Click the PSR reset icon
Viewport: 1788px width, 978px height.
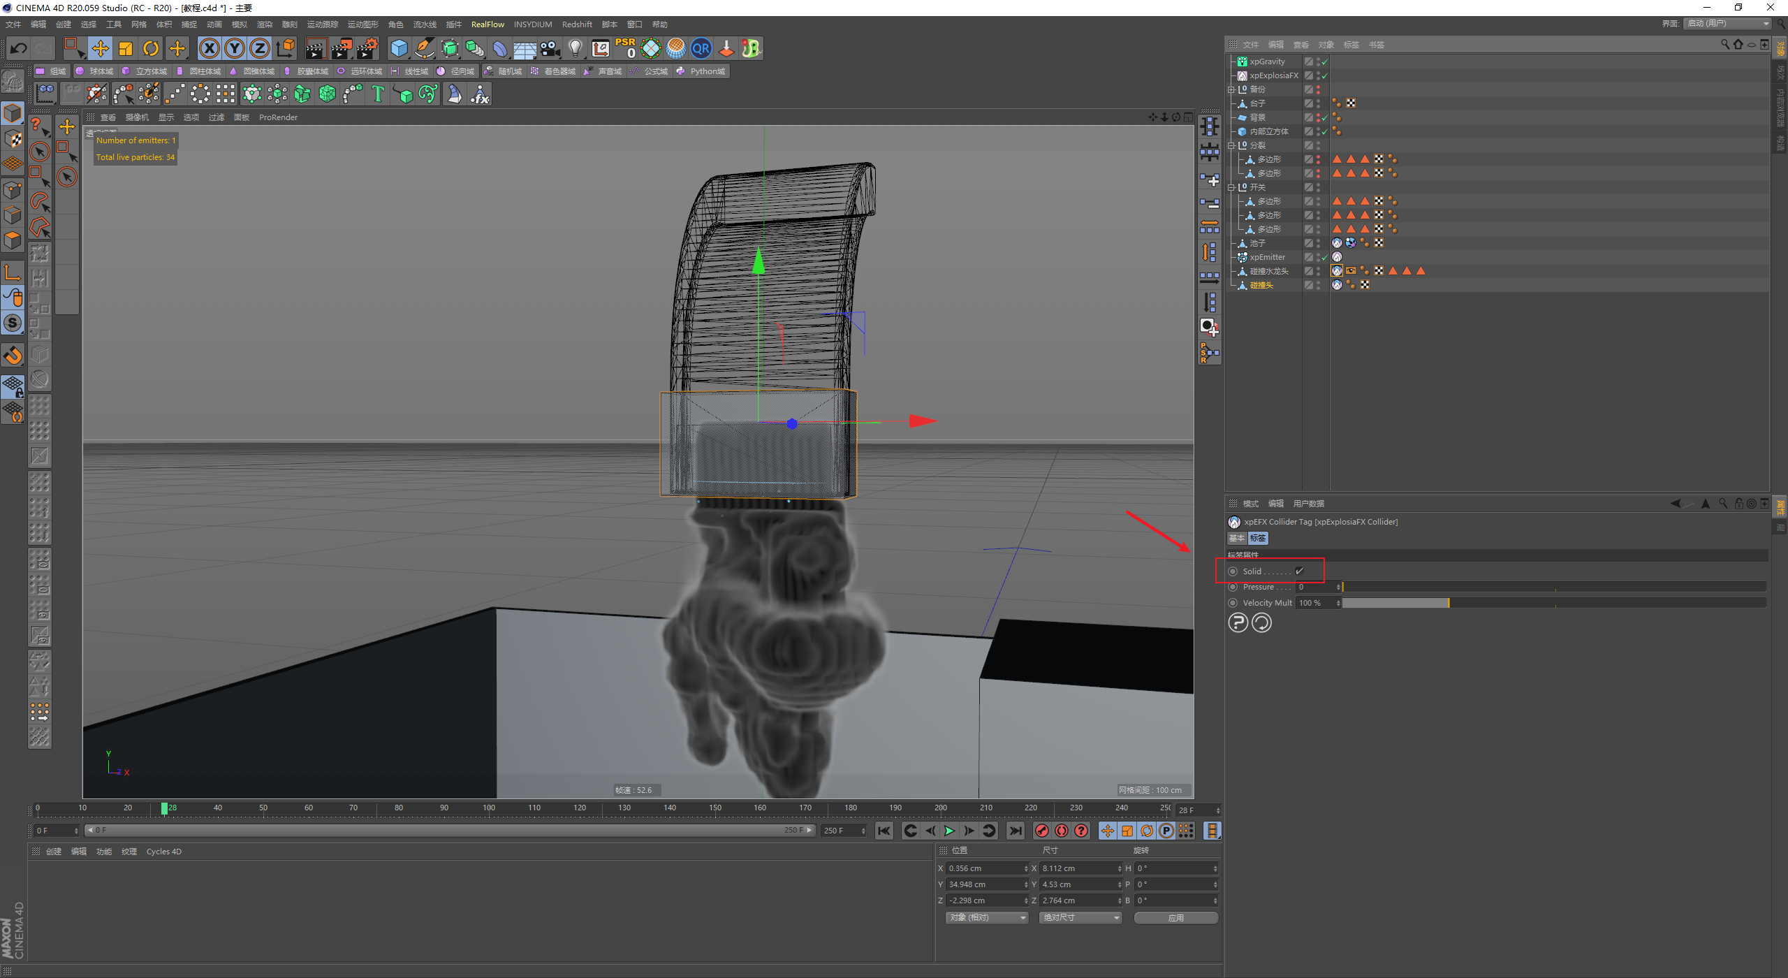point(626,48)
